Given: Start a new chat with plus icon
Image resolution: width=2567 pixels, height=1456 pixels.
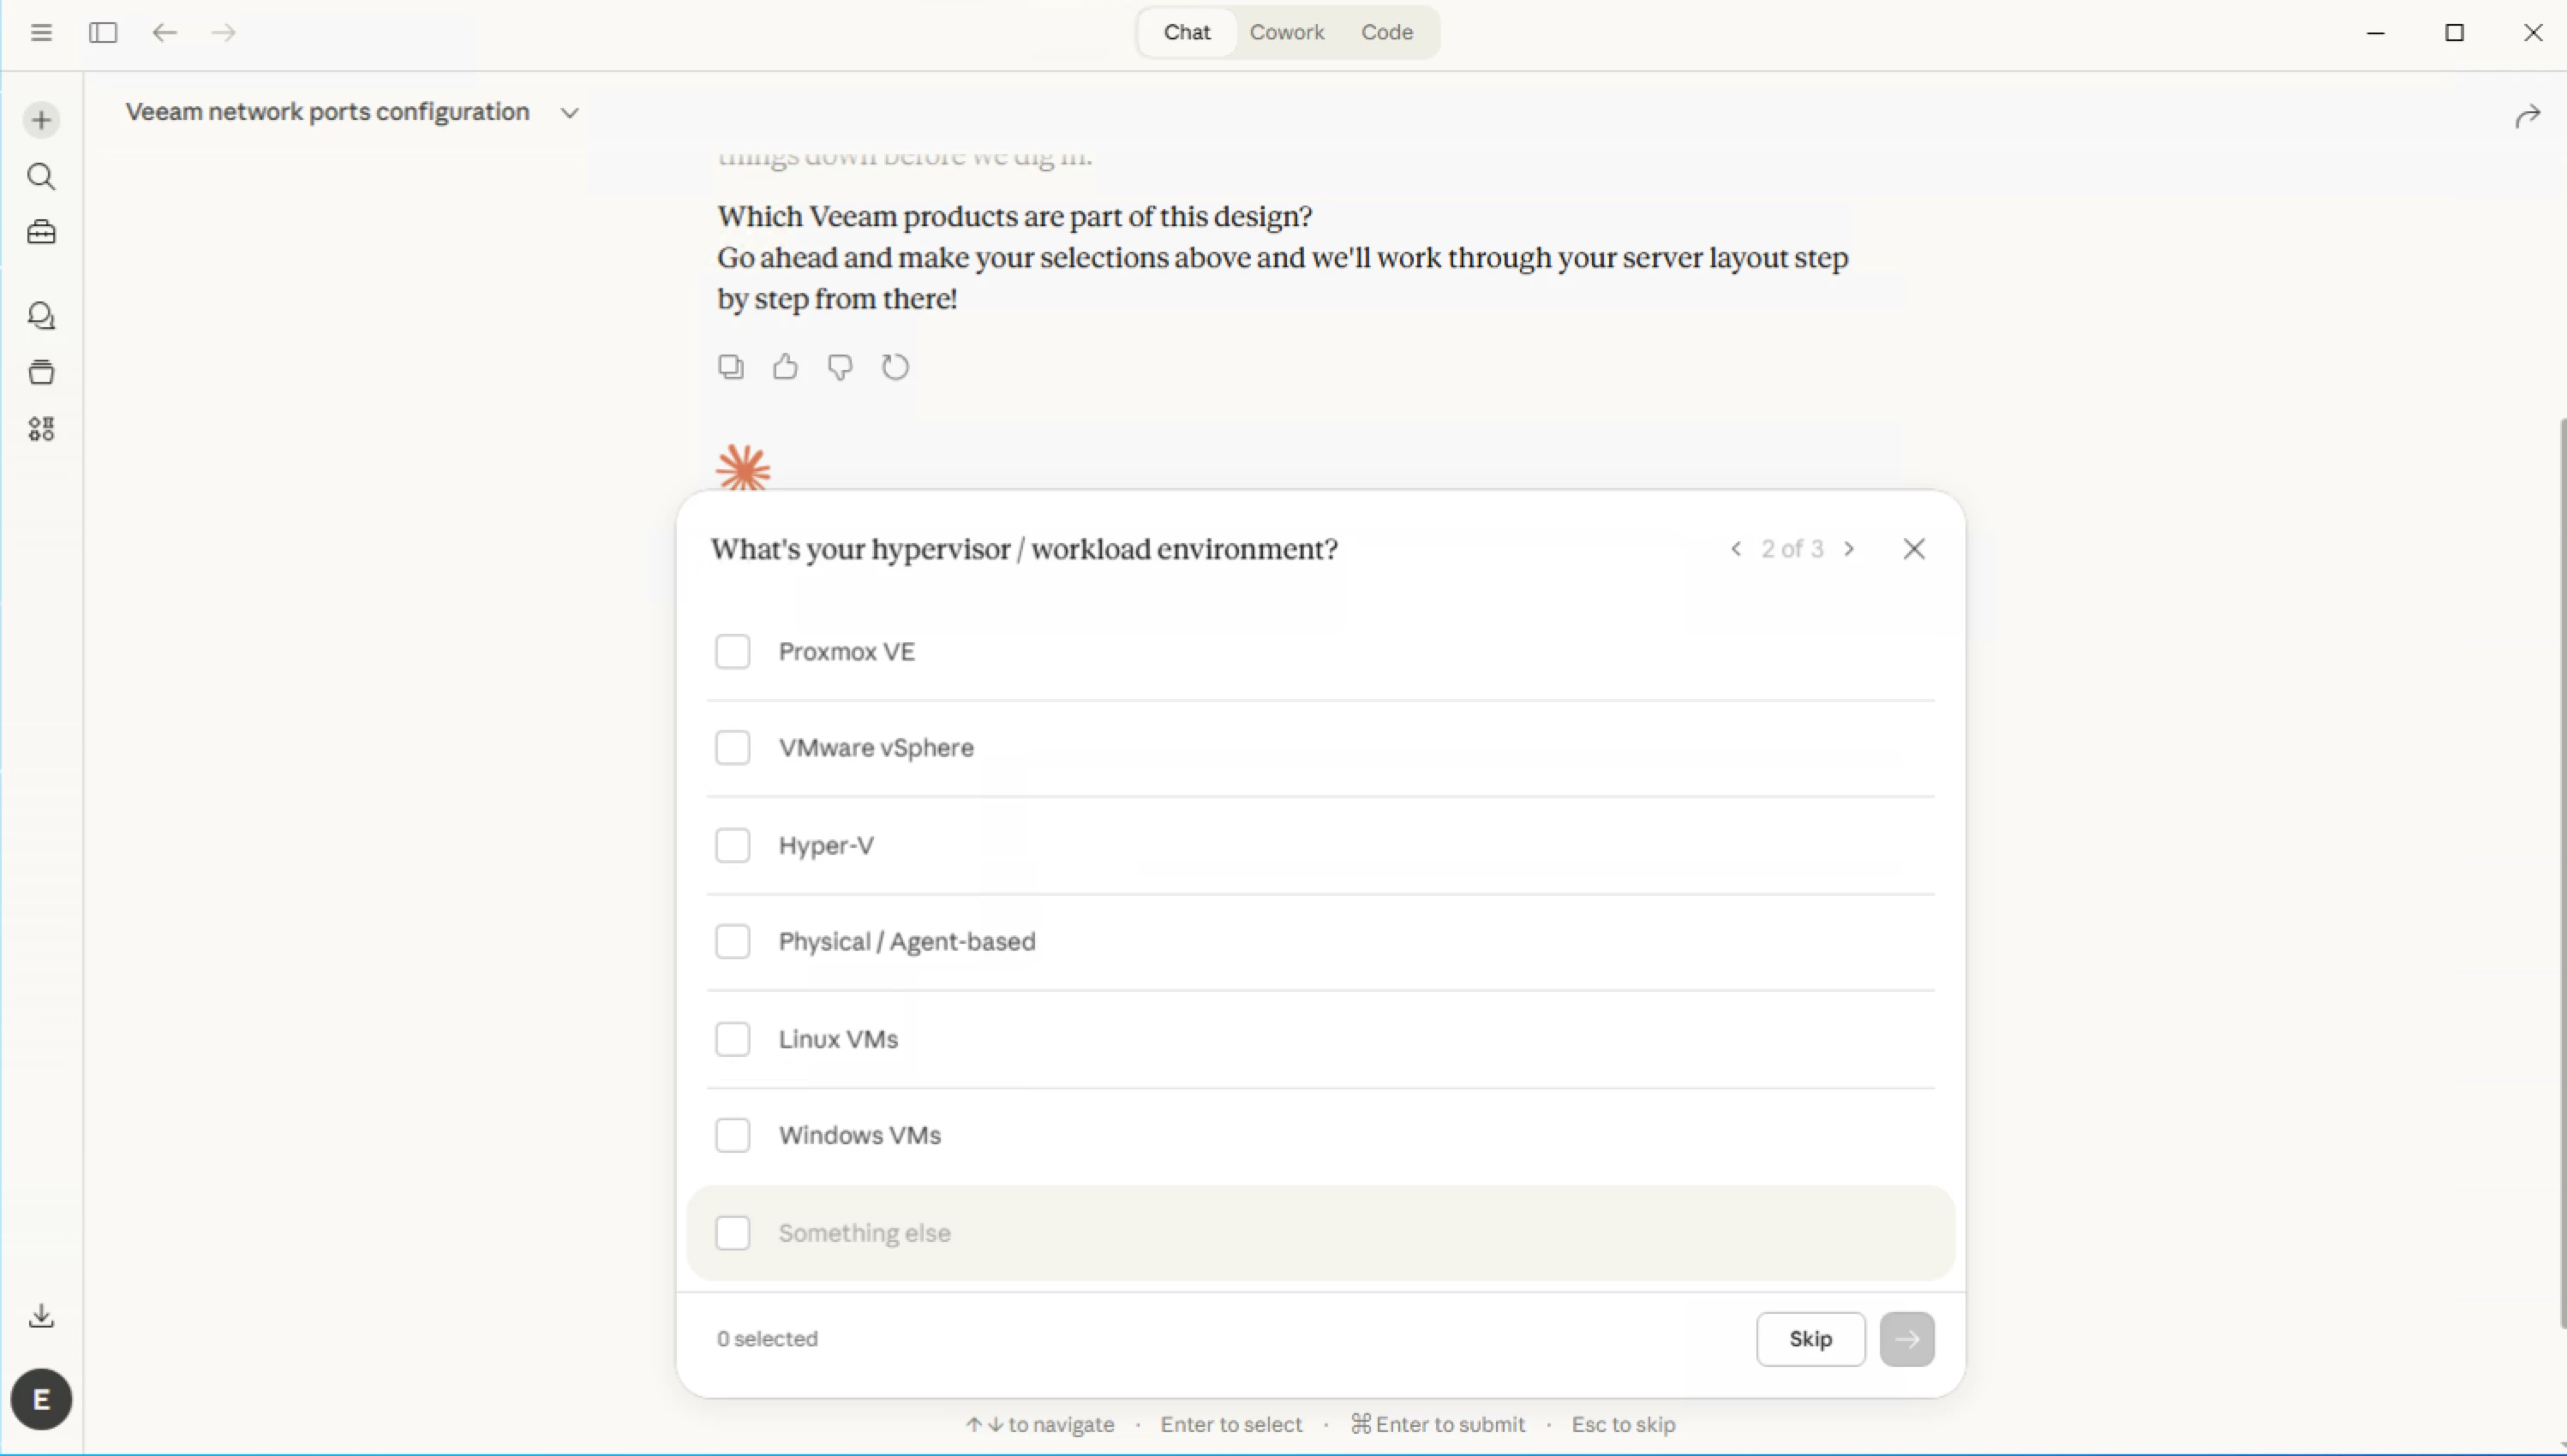Looking at the screenshot, I should pos(41,121).
